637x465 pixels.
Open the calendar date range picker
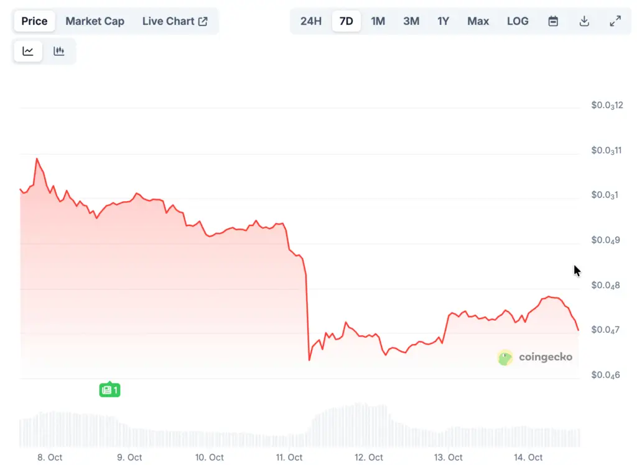(553, 21)
